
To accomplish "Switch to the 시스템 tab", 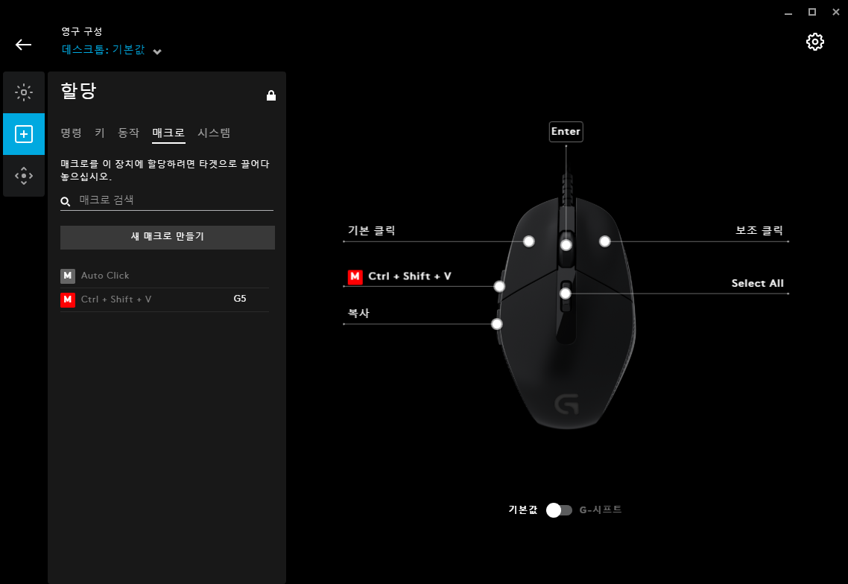I will (214, 133).
